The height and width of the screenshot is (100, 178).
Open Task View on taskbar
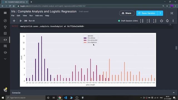pyautogui.click(x=54, y=97)
